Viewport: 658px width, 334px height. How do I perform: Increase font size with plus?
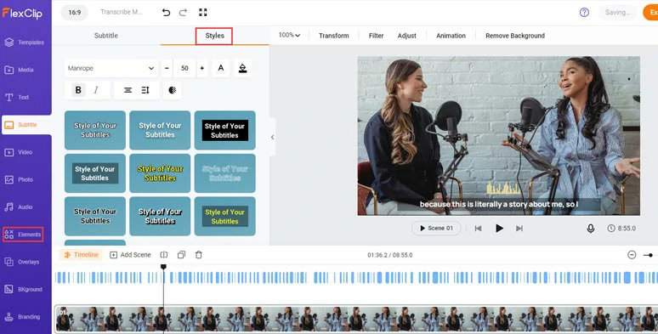[201, 68]
